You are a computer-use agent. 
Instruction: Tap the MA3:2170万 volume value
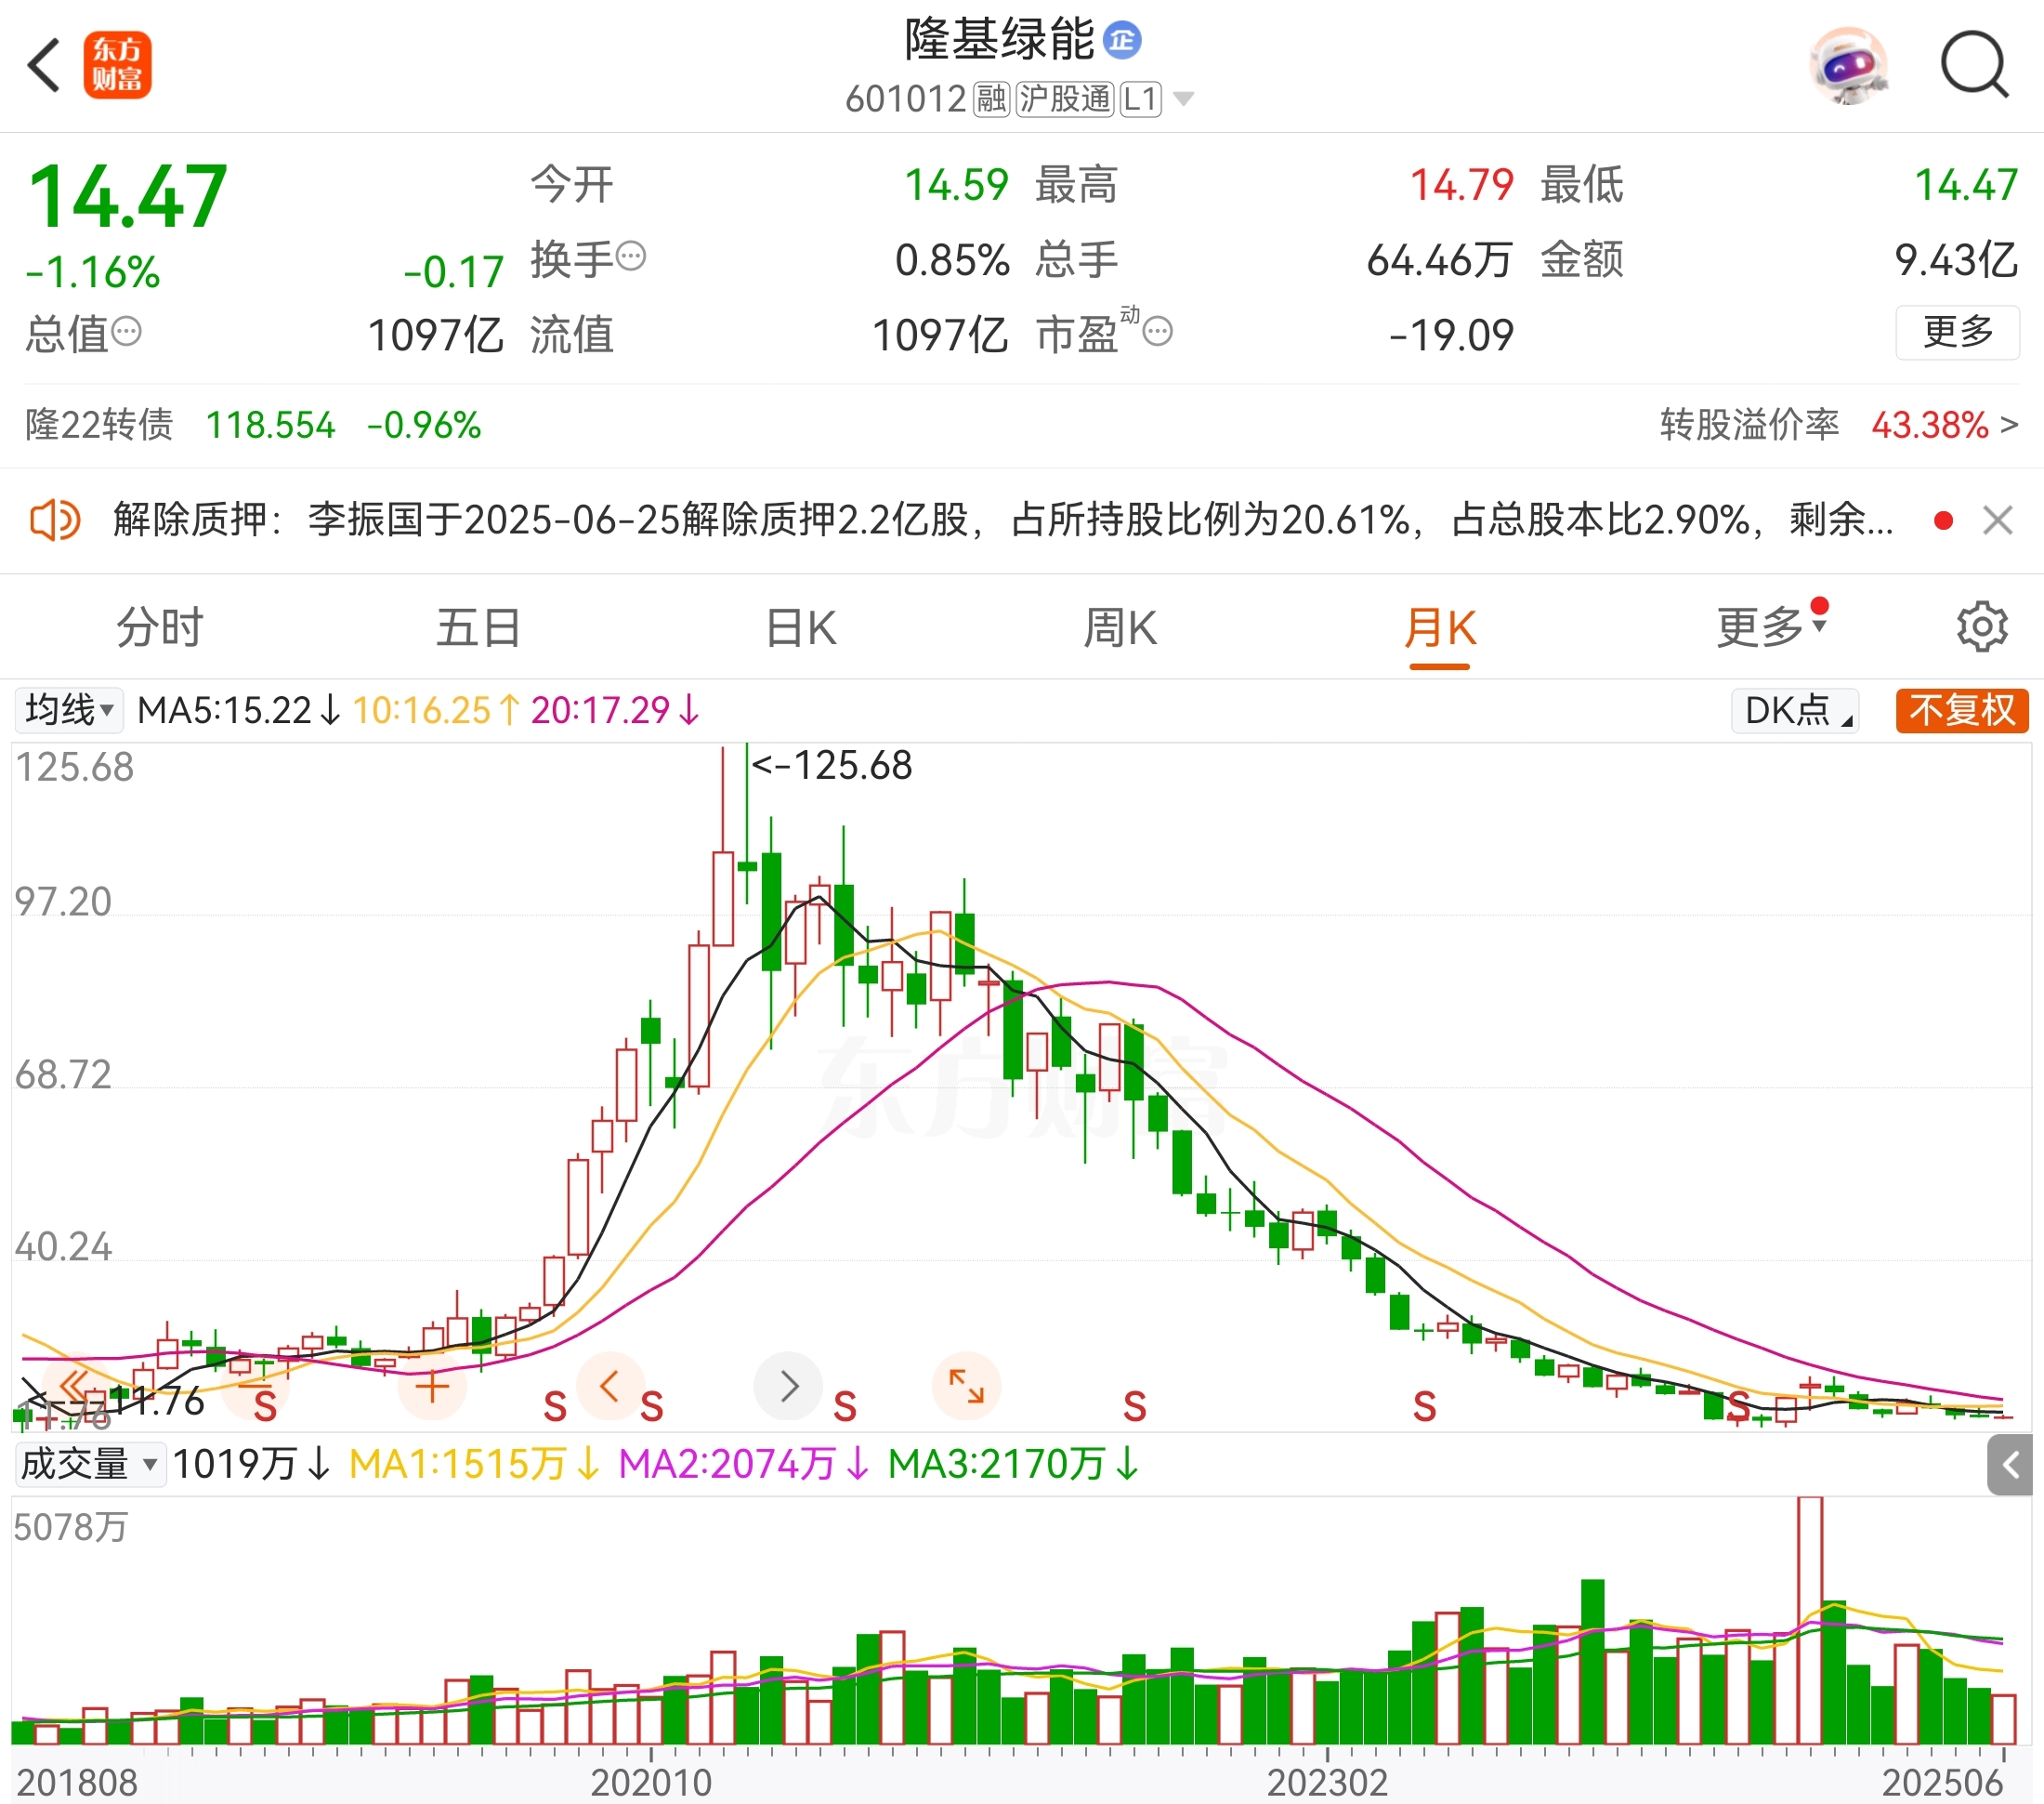pos(1014,1465)
